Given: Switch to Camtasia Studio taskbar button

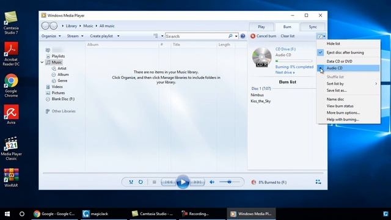Looking at the screenshot, I should click(x=153, y=214).
